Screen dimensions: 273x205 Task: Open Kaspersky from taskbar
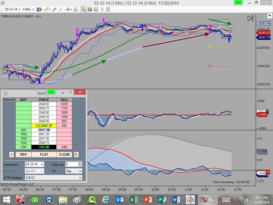pos(21,200)
